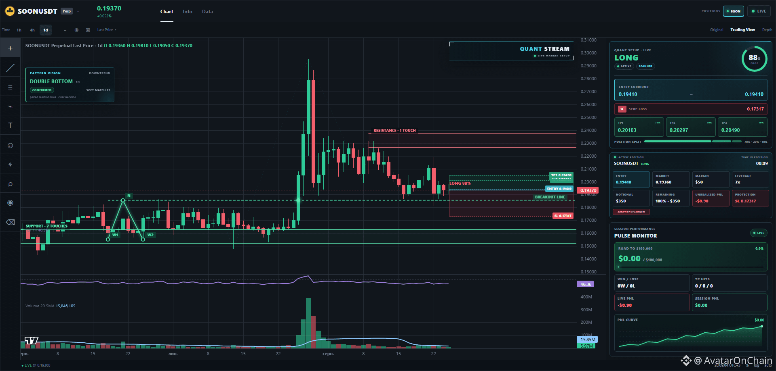The image size is (776, 371).
Task: Activate the zoom magnifier tool
Action: [x=11, y=184]
